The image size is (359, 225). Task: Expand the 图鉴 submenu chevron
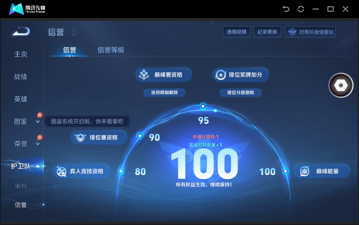[38, 122]
